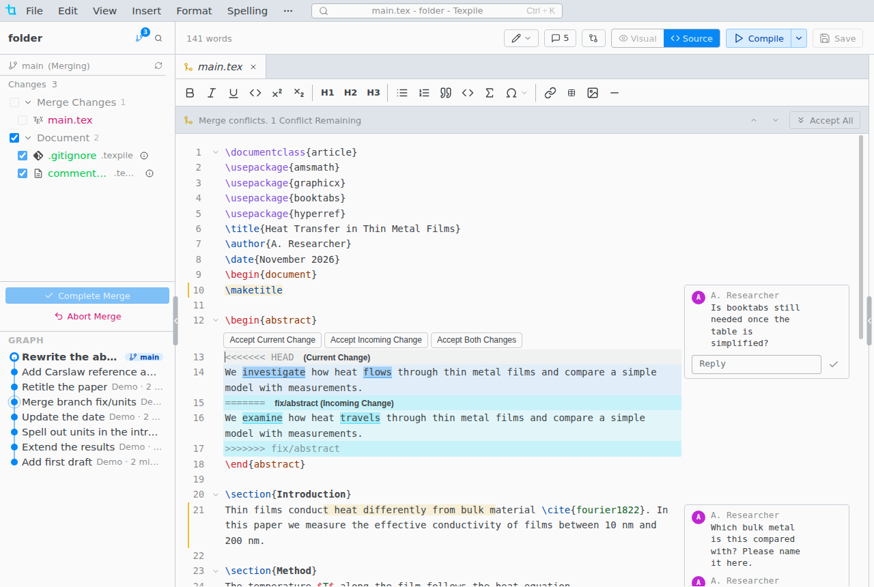This screenshot has height=587, width=874.
Task: Insert superscript with the x² icon
Action: [x=277, y=93]
